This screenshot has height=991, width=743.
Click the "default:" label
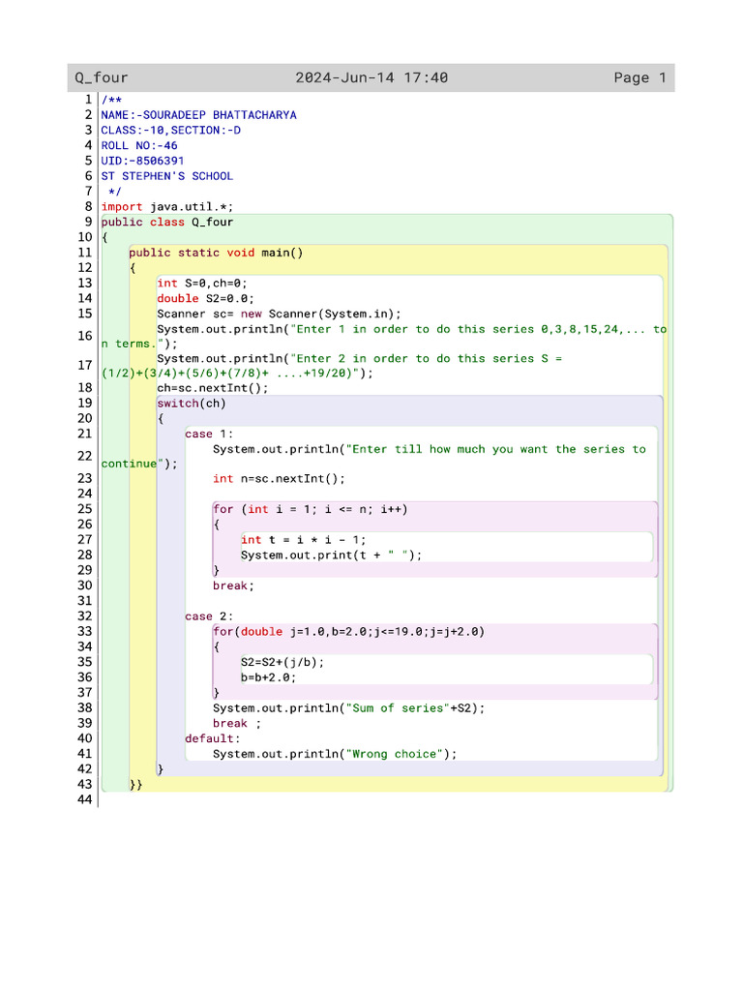(213, 738)
